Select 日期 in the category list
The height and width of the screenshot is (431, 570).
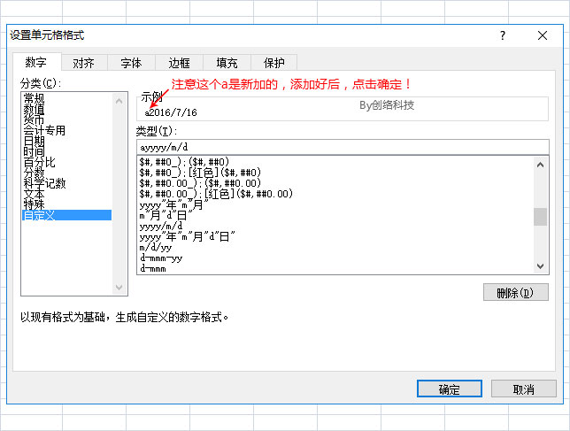click(x=34, y=141)
